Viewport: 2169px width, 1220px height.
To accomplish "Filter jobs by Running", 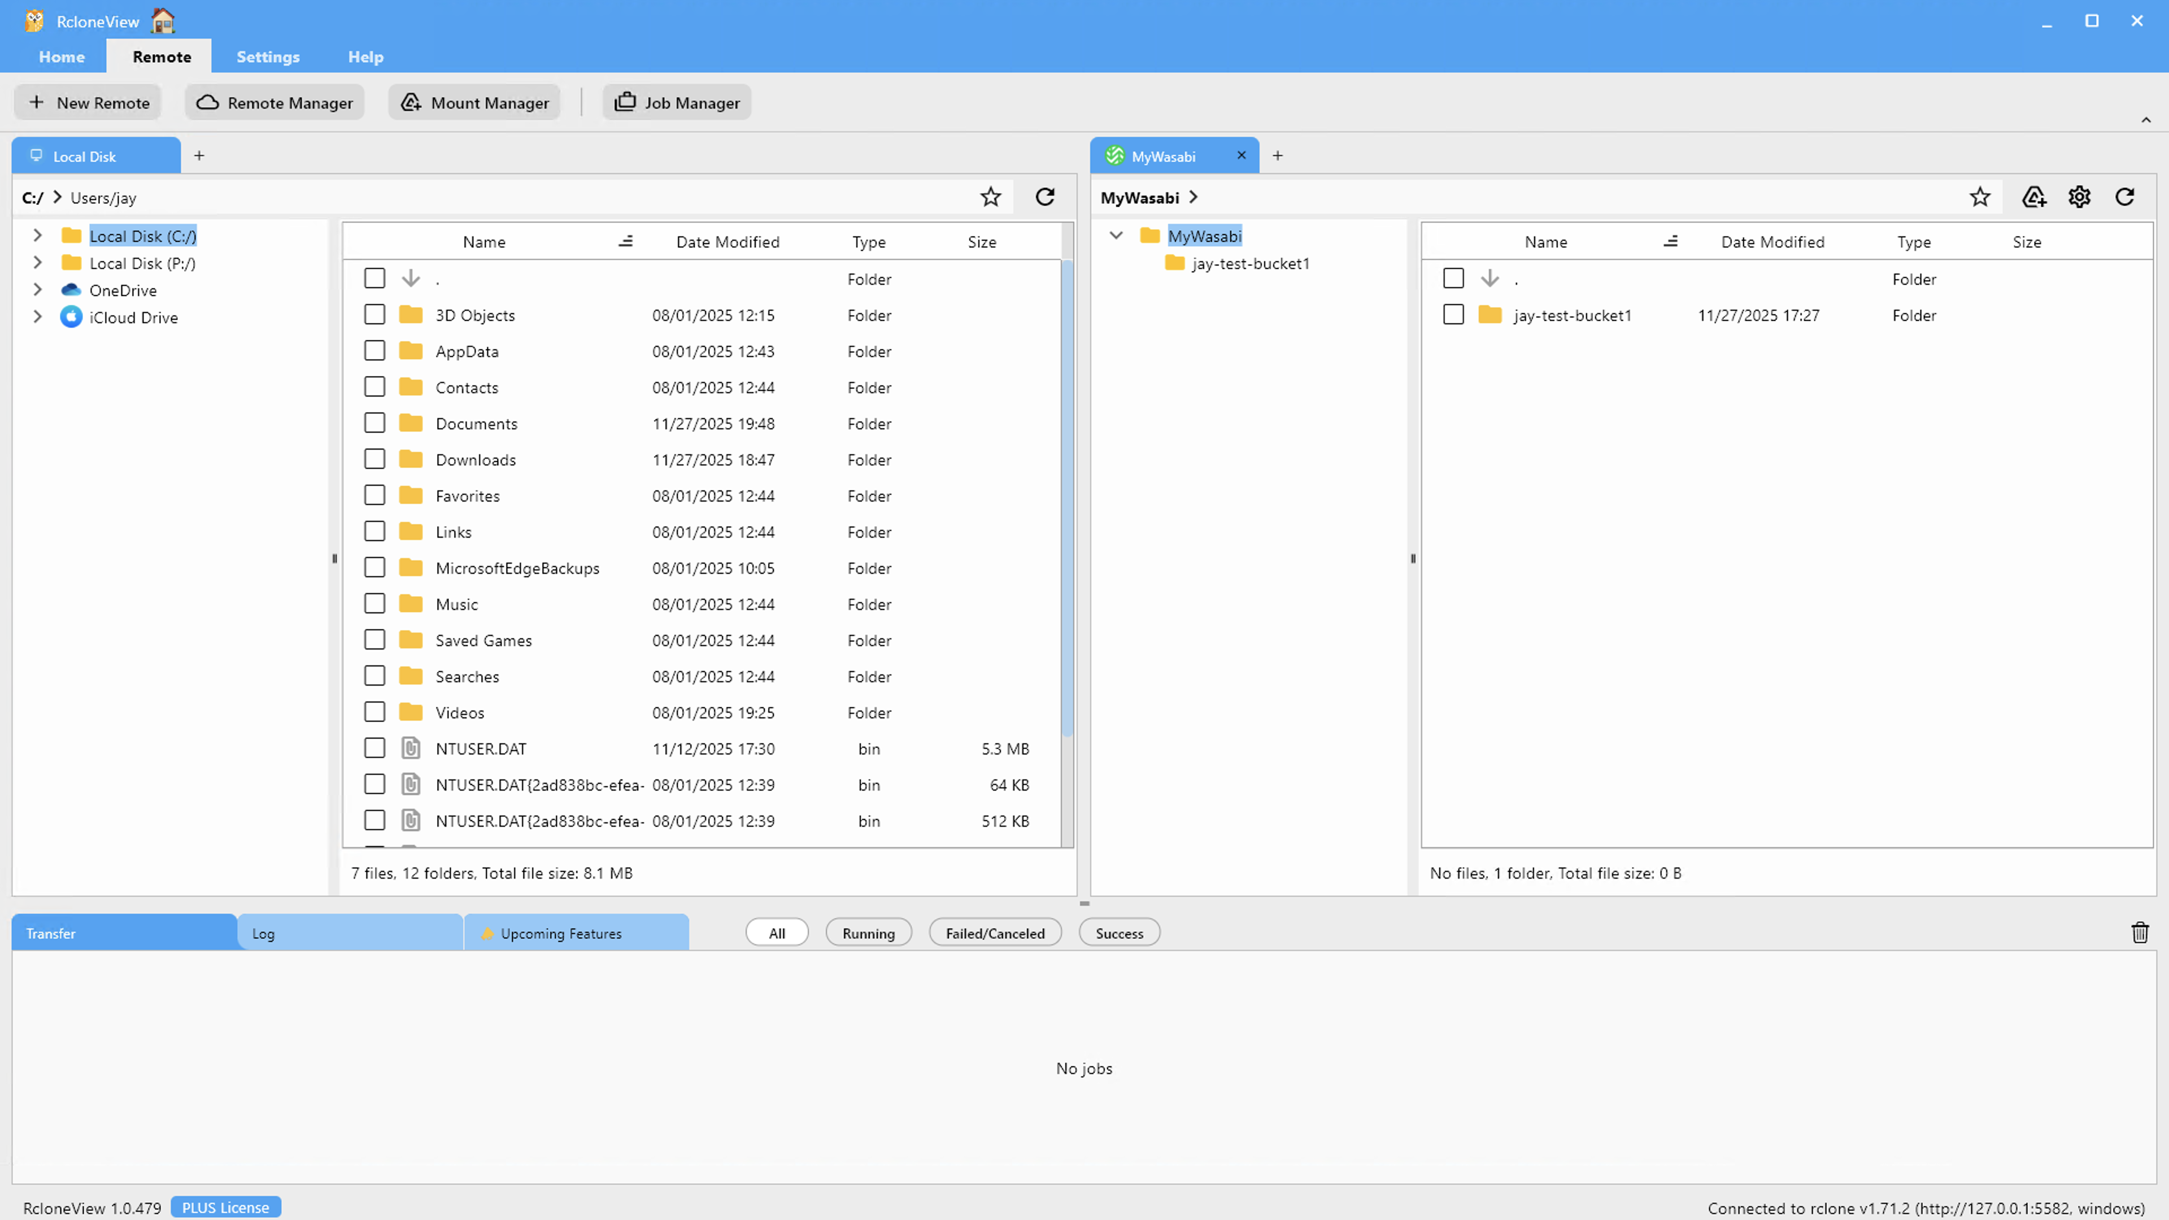I will [x=868, y=932].
